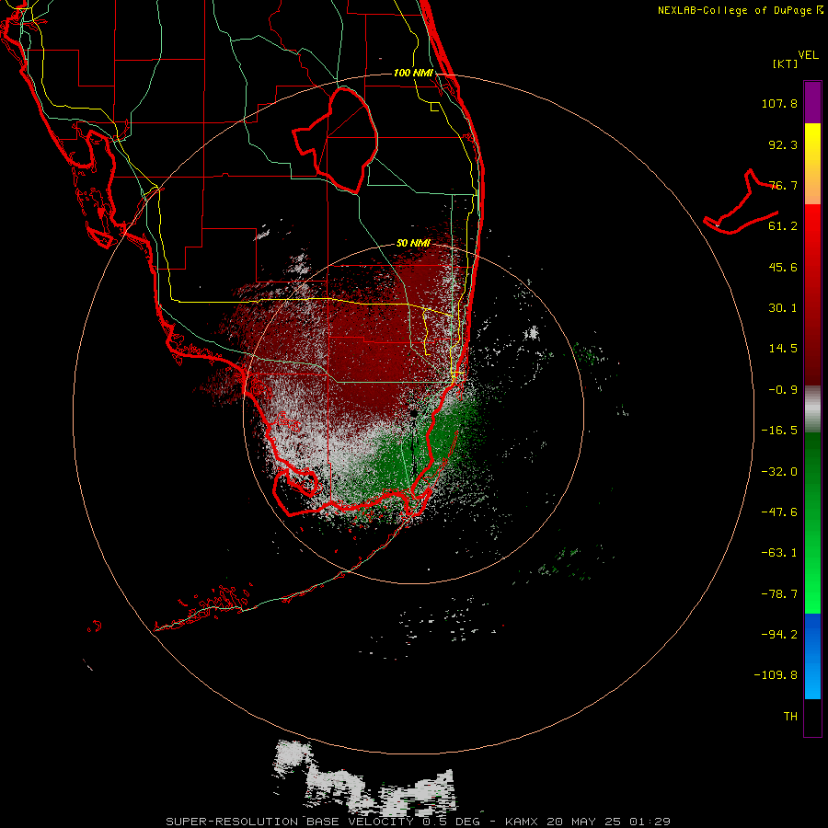This screenshot has width=828, height=828.
Task: Click the 76.7 velocity scale value
Action: pos(783,185)
